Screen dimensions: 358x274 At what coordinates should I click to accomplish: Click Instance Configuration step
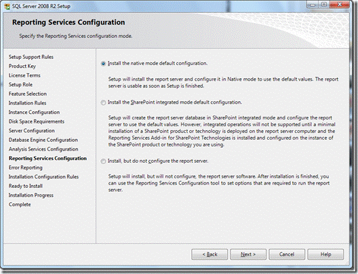tap(35, 112)
